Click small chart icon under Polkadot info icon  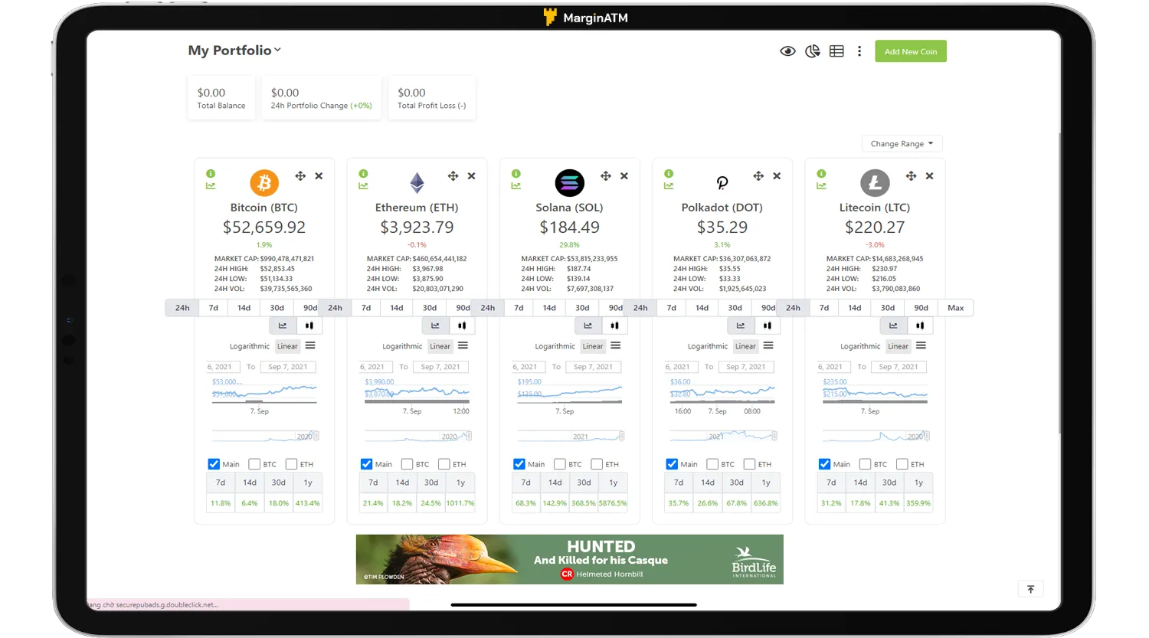click(669, 186)
